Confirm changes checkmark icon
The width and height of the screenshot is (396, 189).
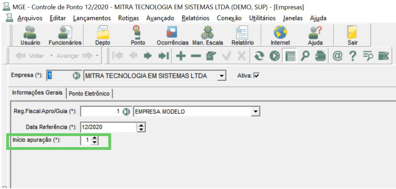tap(227, 56)
